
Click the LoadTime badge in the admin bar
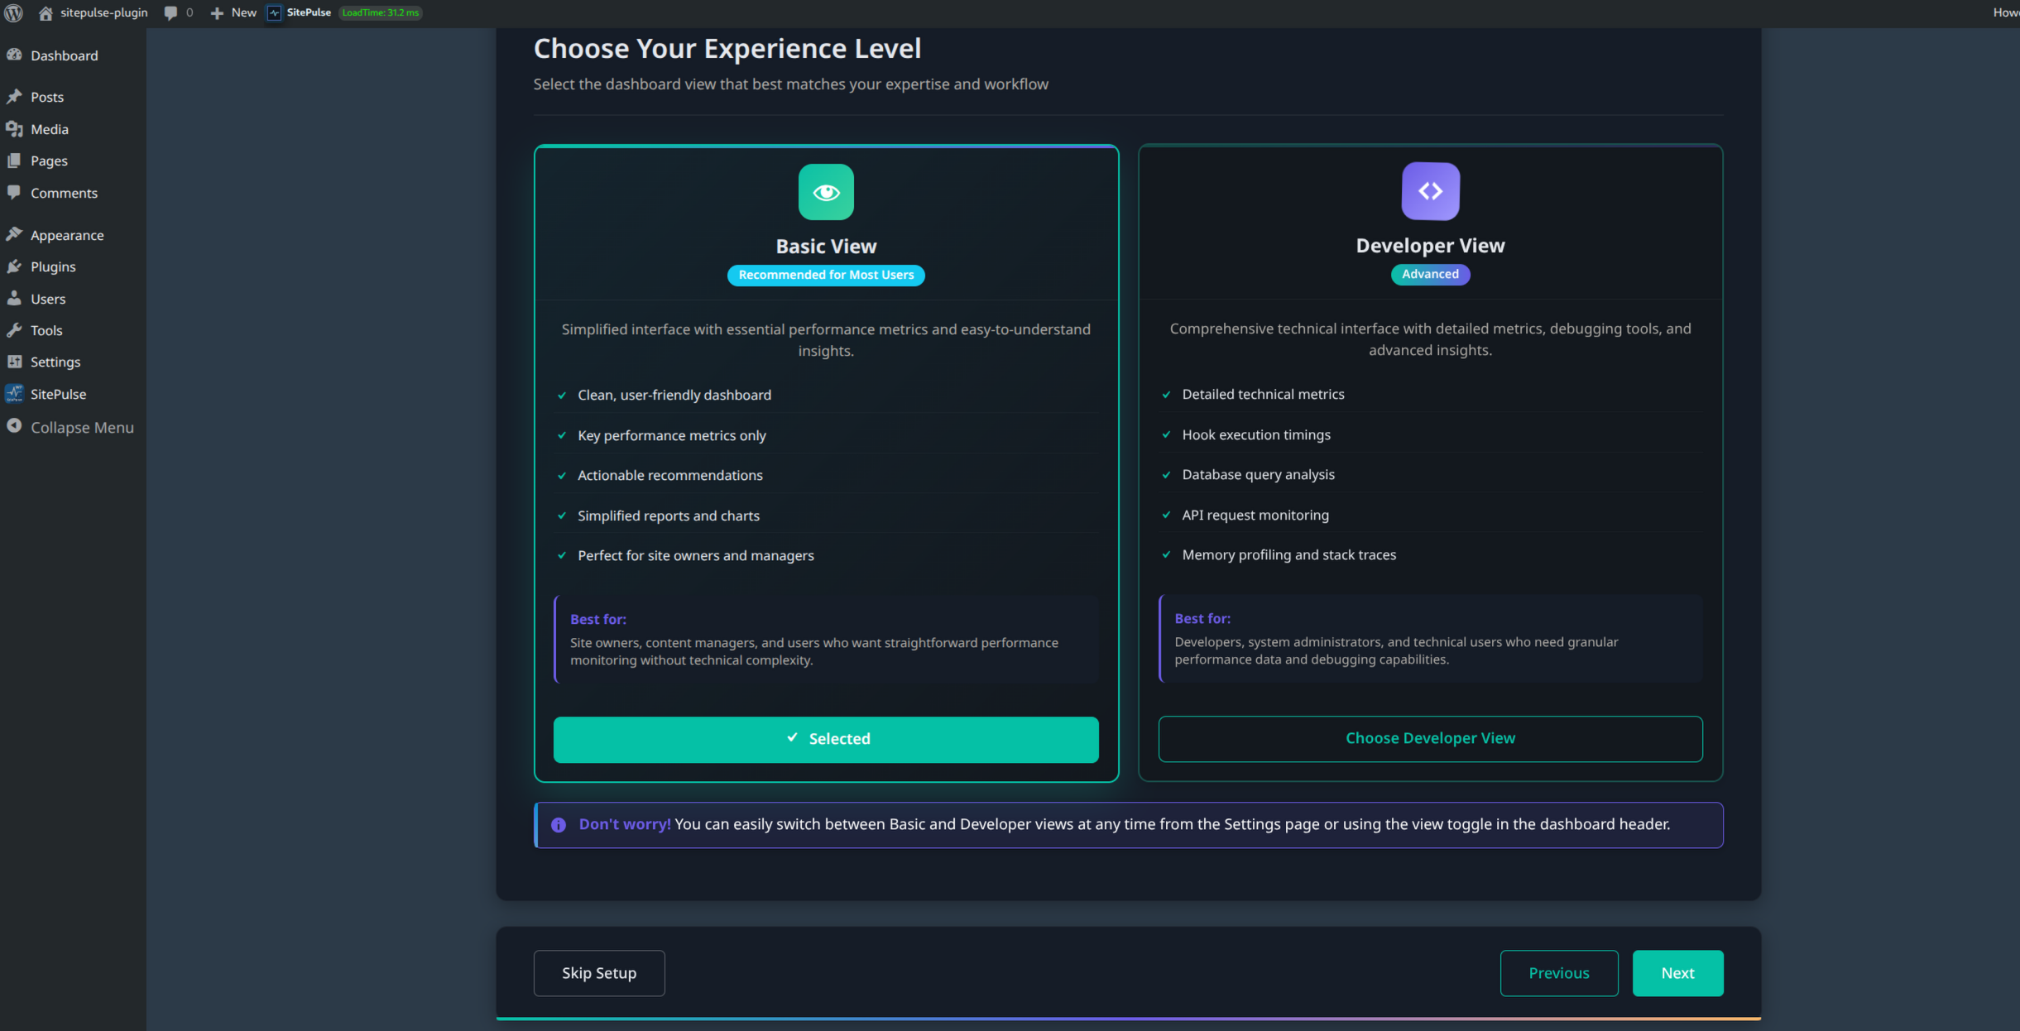pyautogui.click(x=381, y=12)
